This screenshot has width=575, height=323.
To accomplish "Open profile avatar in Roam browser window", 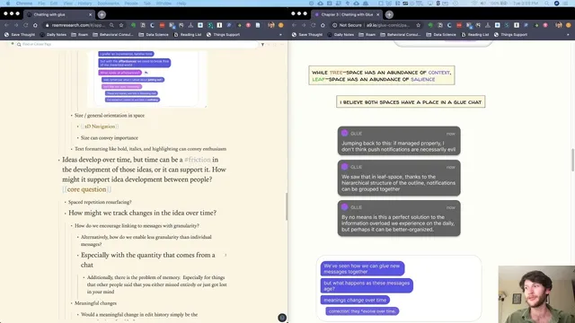I will 271,25.
